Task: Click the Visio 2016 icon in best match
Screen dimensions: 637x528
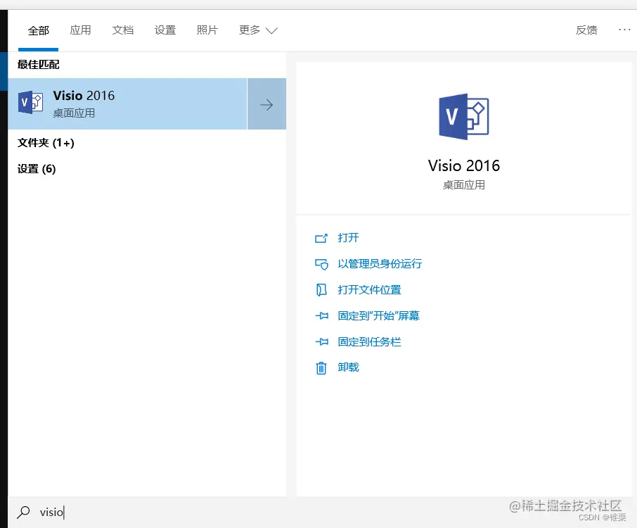Action: coord(30,103)
